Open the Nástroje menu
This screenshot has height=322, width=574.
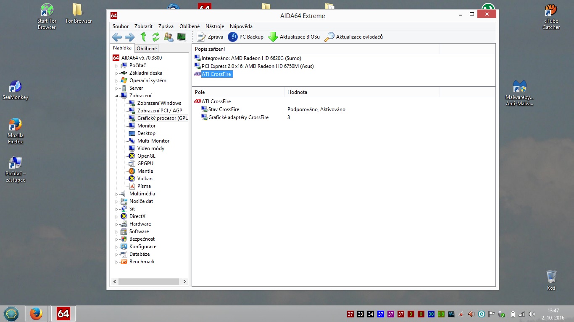[214, 26]
